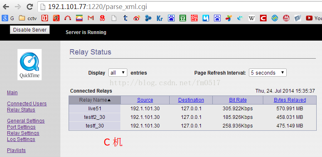322x157 pixels.
Task: Click the 458.031 MB bytes relayed value
Action: pos(290,117)
